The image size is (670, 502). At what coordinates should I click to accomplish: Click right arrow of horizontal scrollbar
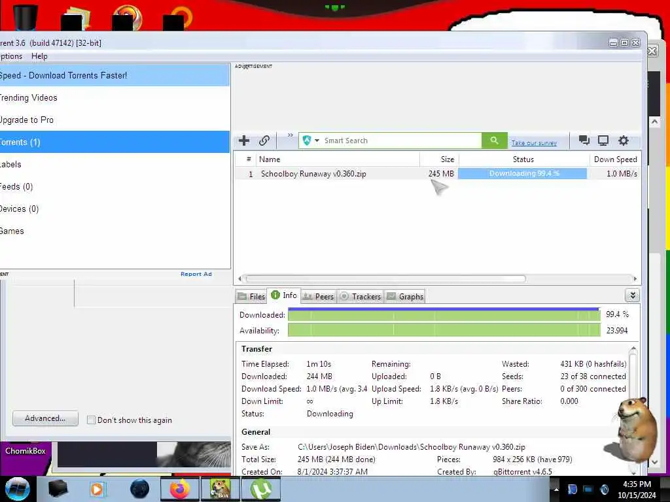pyautogui.click(x=635, y=278)
